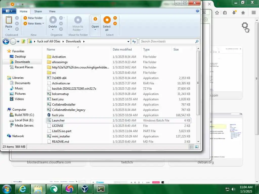Select the Activation.rar file
The height and width of the screenshot is (194, 259).
click(x=61, y=83)
